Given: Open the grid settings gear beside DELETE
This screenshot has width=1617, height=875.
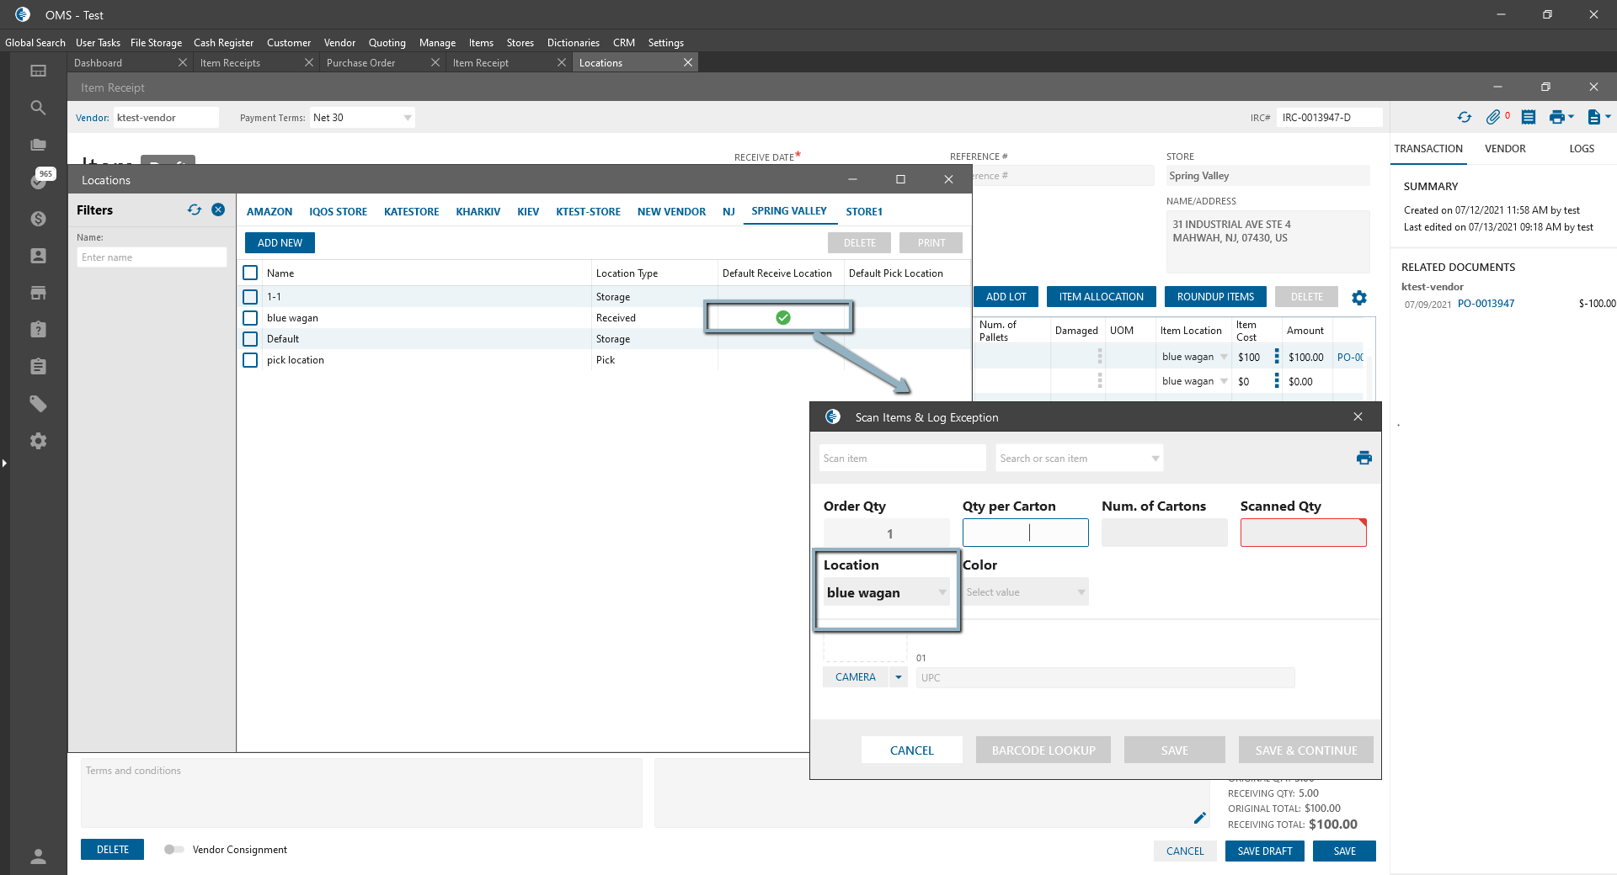Looking at the screenshot, I should 1359,297.
